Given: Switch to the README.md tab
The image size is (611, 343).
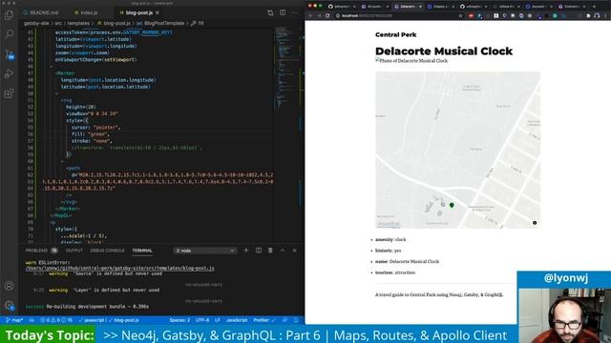Looking at the screenshot, I should click(40, 12).
